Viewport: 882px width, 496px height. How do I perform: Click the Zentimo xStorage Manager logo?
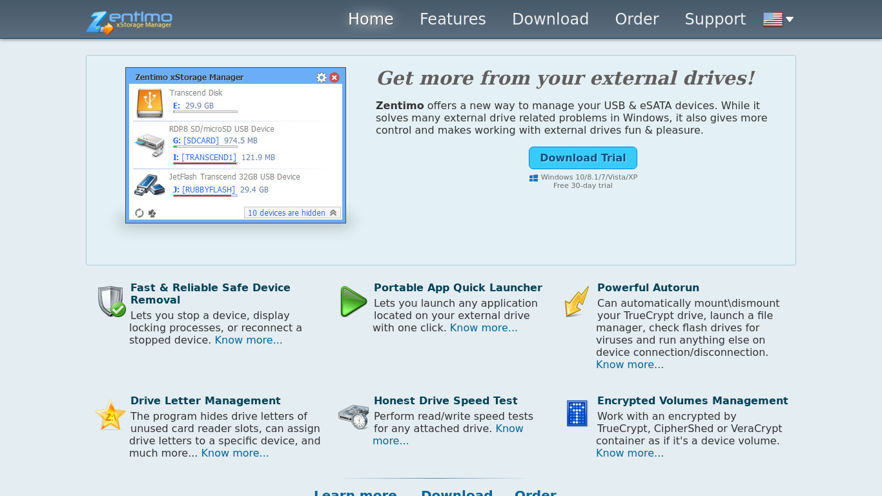point(129,21)
